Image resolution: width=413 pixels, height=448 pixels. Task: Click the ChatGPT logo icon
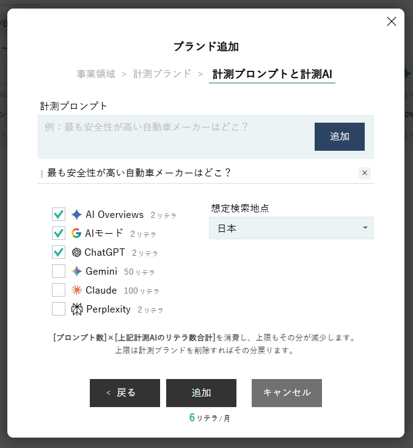pos(76,252)
